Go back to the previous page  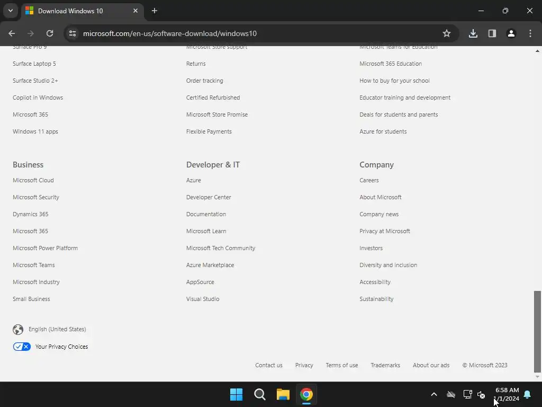pos(12,33)
